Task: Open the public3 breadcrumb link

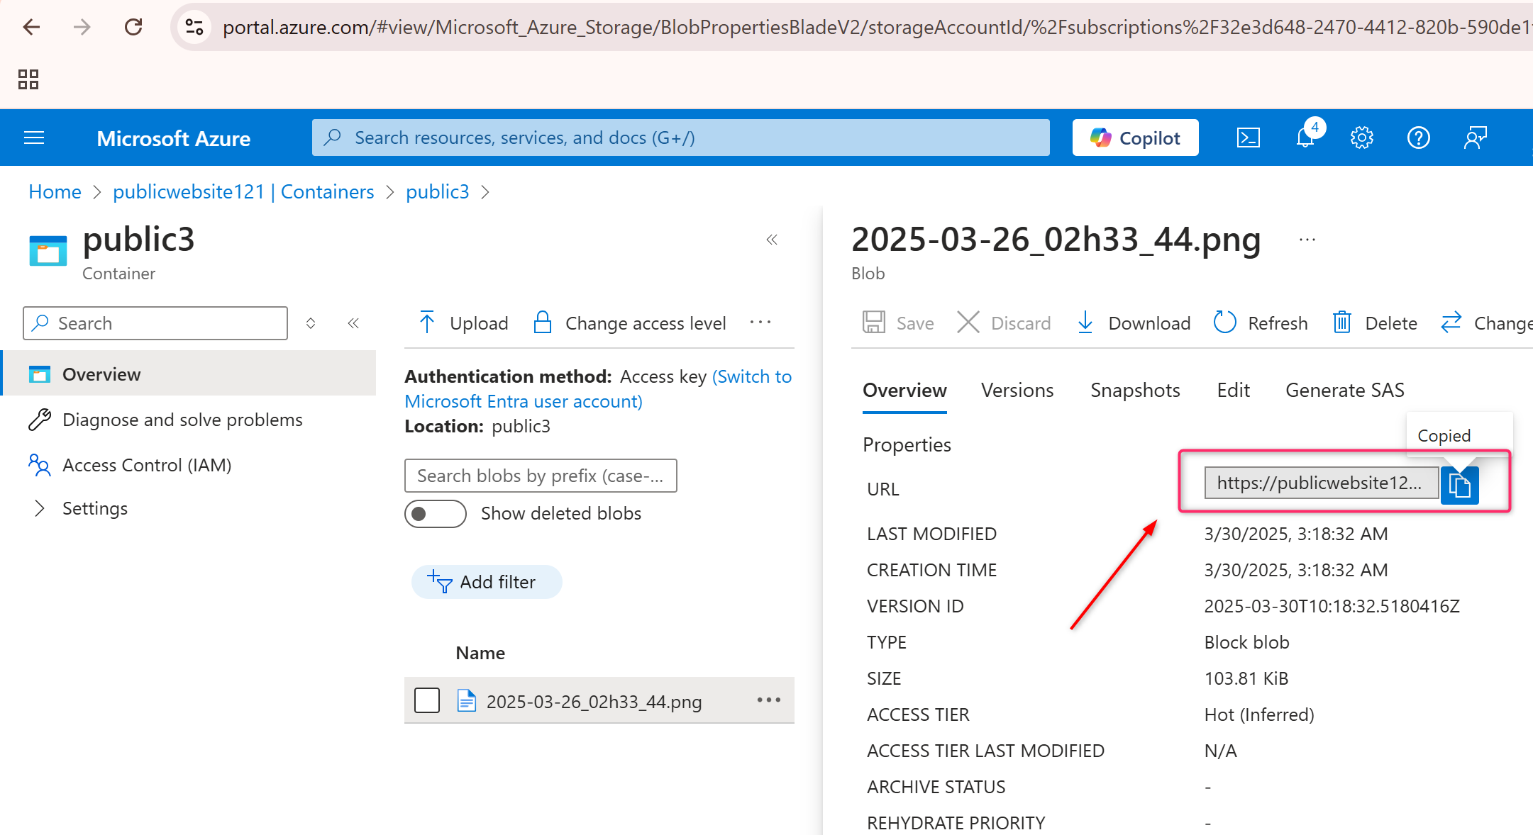Action: click(x=437, y=191)
